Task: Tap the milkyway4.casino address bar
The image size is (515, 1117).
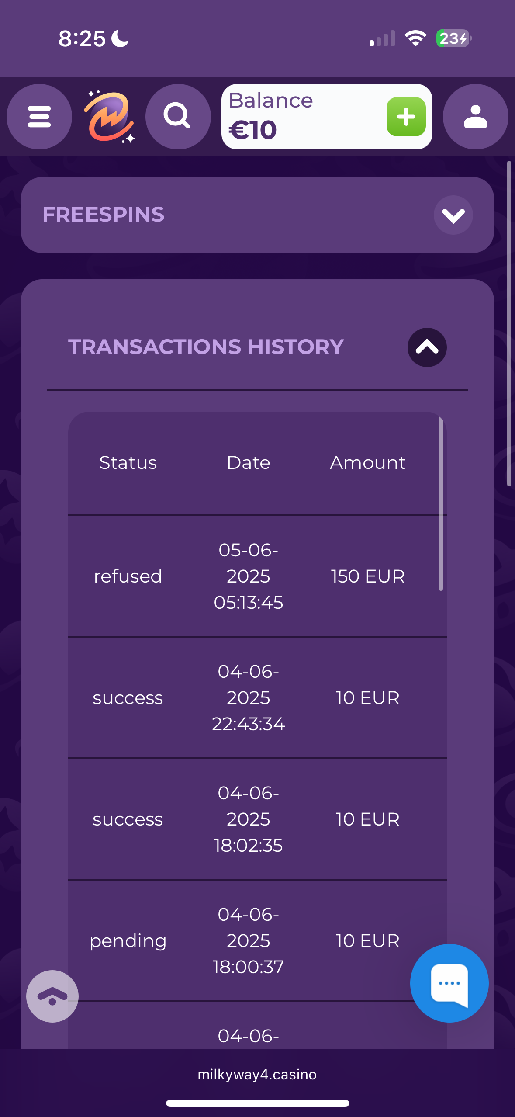Action: (x=257, y=1075)
